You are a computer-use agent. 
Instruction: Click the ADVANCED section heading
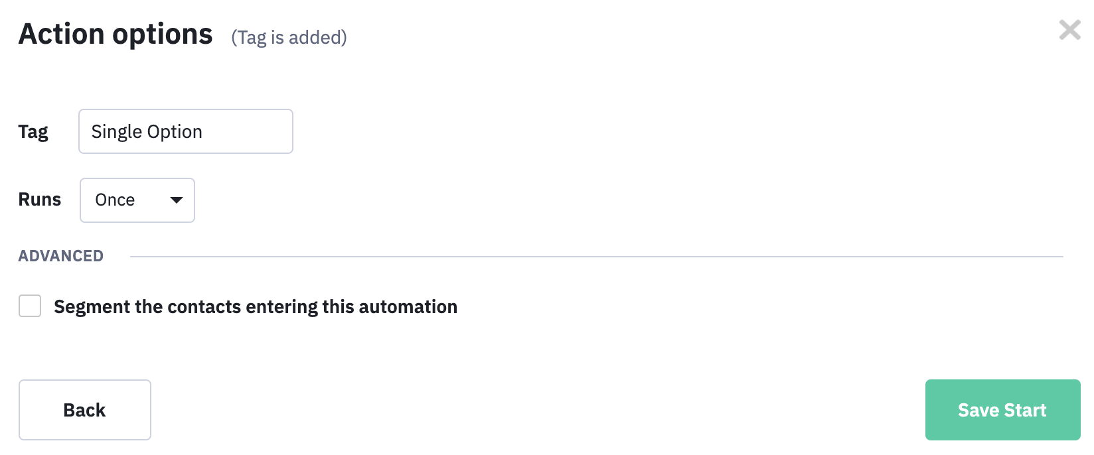tap(61, 256)
